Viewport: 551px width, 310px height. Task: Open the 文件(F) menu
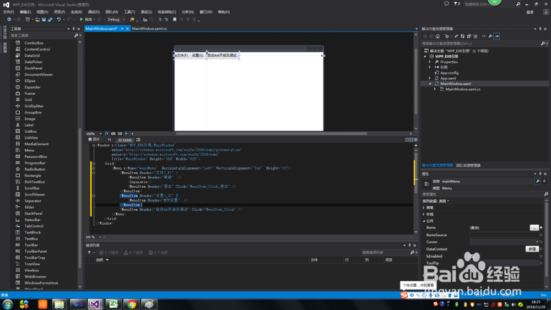[8, 12]
